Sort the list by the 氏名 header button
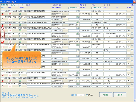Screen dimensions: 136x102 click(13, 5)
